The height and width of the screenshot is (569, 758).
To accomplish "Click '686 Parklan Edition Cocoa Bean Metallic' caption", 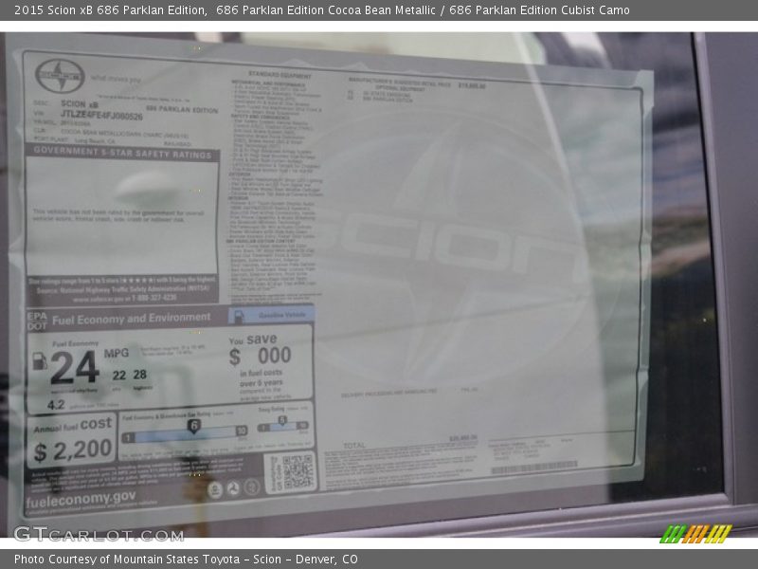I will pos(326,10).
